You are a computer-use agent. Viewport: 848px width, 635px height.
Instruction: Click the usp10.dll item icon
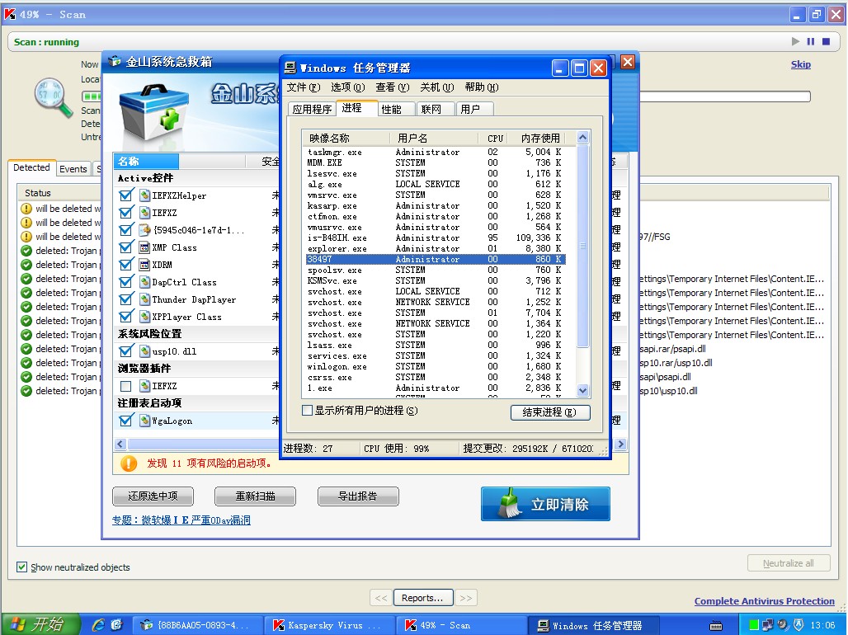(x=144, y=351)
